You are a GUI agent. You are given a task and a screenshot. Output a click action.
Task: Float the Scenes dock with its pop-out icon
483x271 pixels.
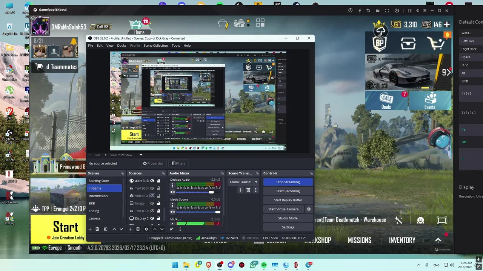pyautogui.click(x=123, y=173)
